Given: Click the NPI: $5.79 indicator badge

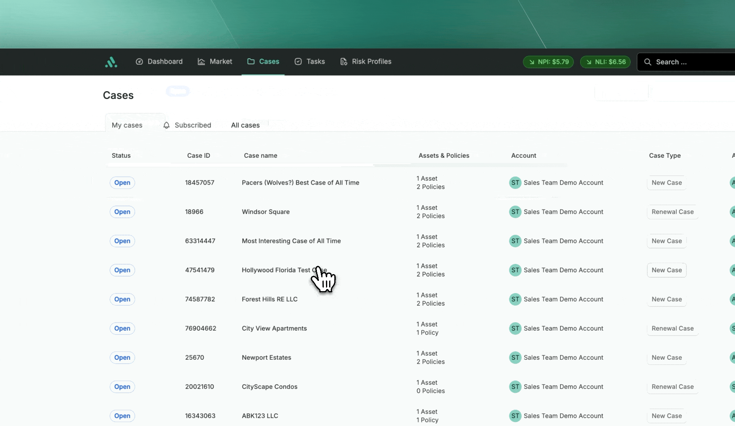Looking at the screenshot, I should 548,62.
